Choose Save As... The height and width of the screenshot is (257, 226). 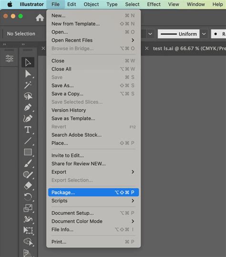(x=93, y=86)
